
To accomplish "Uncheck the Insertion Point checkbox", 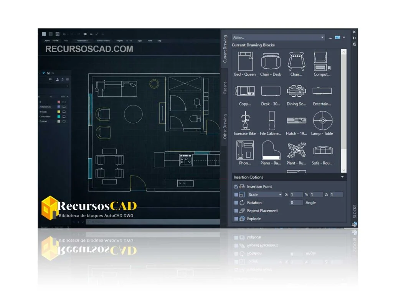I will 235,186.
